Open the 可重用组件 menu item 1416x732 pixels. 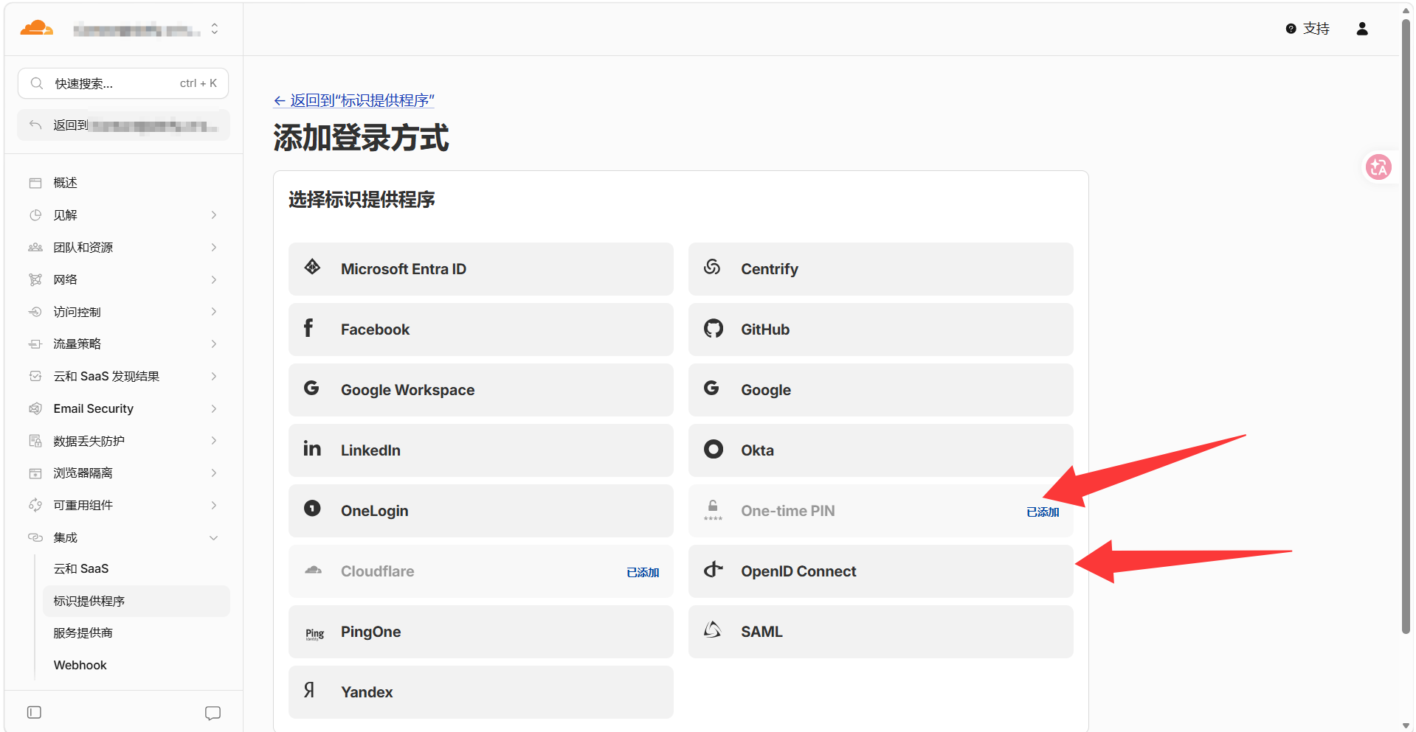123,506
